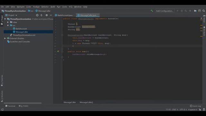Click line 11 in the code editor
206x116 pixels.
[132, 46]
